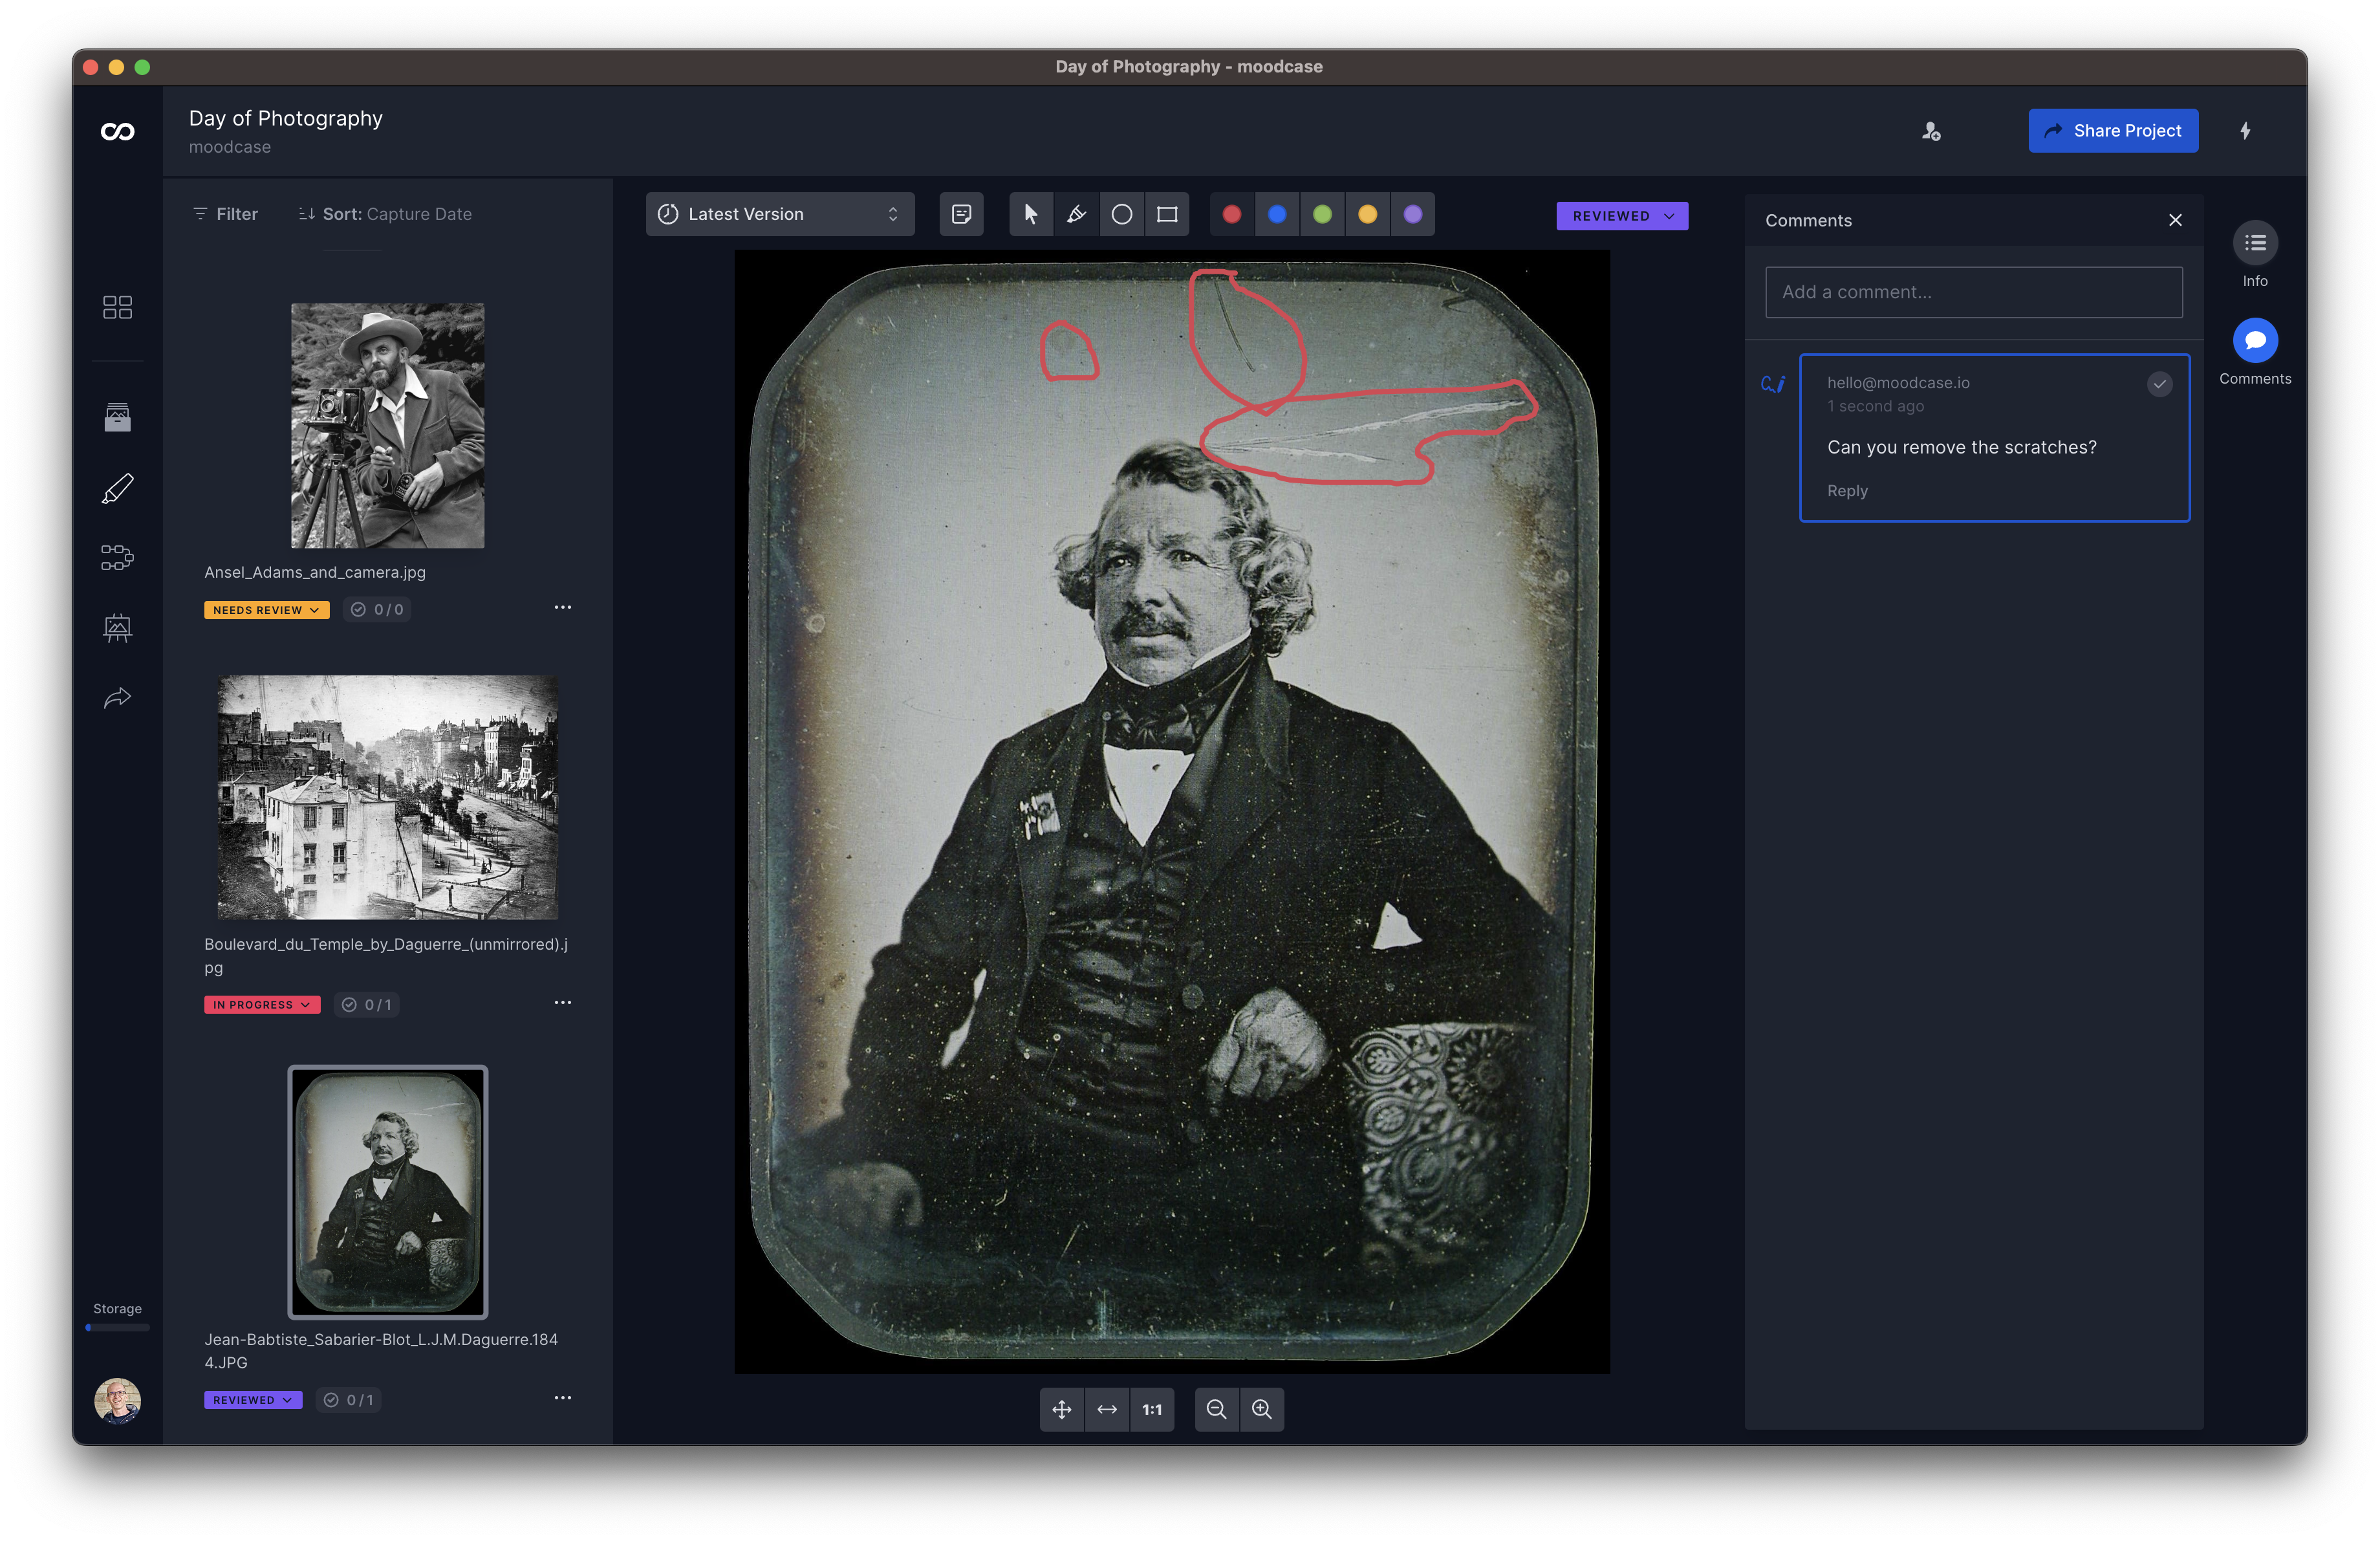
Task: Open the Info panel icon
Action: pos(2255,243)
